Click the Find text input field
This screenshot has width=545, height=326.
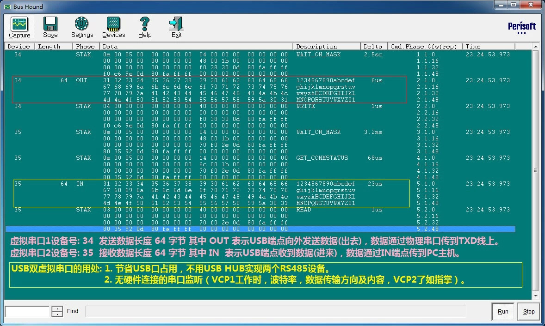pos(27,311)
